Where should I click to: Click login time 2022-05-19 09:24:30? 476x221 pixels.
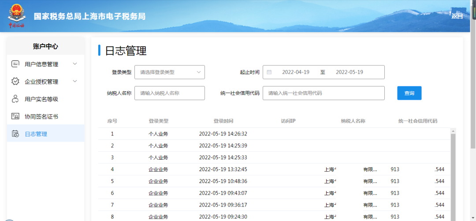pos(223,217)
